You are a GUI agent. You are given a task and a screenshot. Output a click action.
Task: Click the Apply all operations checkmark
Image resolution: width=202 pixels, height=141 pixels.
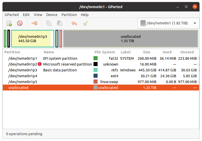tap(85, 23)
